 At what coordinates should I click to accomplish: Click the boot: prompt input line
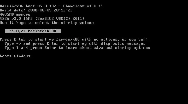point(15,56)
